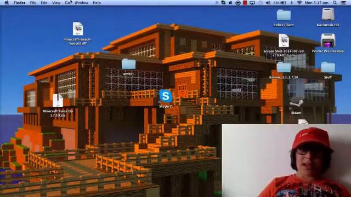Click the "Stuff" folder label
Viewport: 351px width, 197px height.
328,77
